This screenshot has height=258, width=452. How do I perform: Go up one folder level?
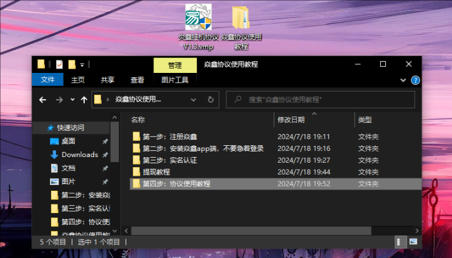pyautogui.click(x=84, y=100)
